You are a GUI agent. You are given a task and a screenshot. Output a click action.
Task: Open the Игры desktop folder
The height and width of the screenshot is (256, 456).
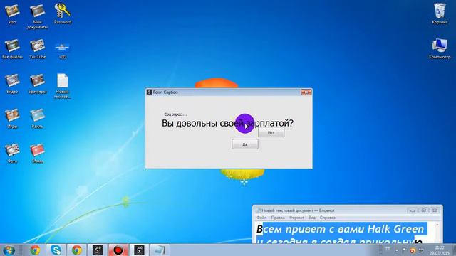coord(12,119)
